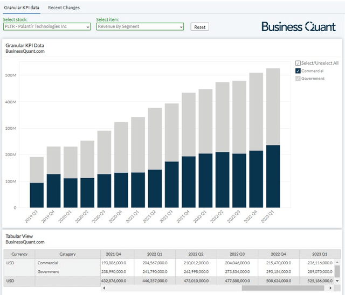This screenshot has width=345, height=295.
Task: Click the horizontal table scrollbar thumb
Action: coord(283,288)
